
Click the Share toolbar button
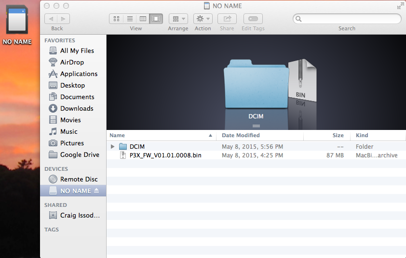coord(227,19)
